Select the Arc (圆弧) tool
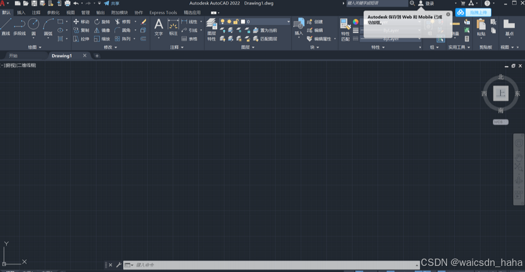Screen dimensions: 525x272 tap(48, 27)
